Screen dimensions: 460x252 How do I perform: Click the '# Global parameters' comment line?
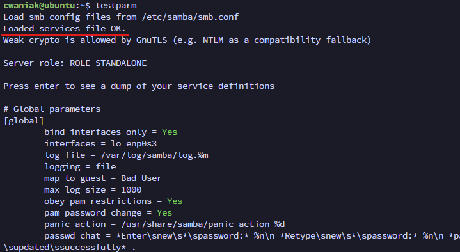click(52, 109)
